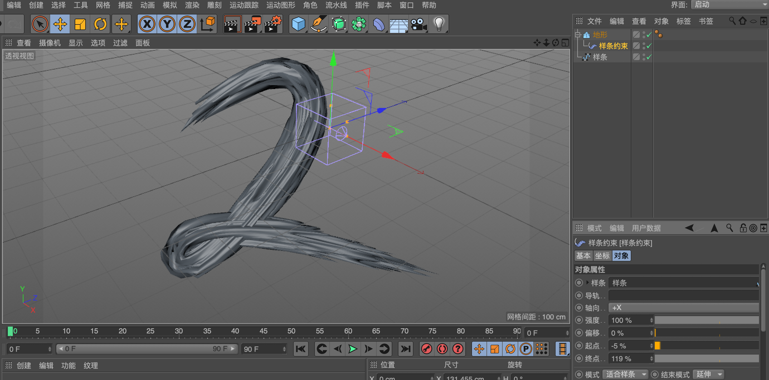The image size is (769, 380).
Task: Toggle X axis lock
Action: click(x=147, y=24)
